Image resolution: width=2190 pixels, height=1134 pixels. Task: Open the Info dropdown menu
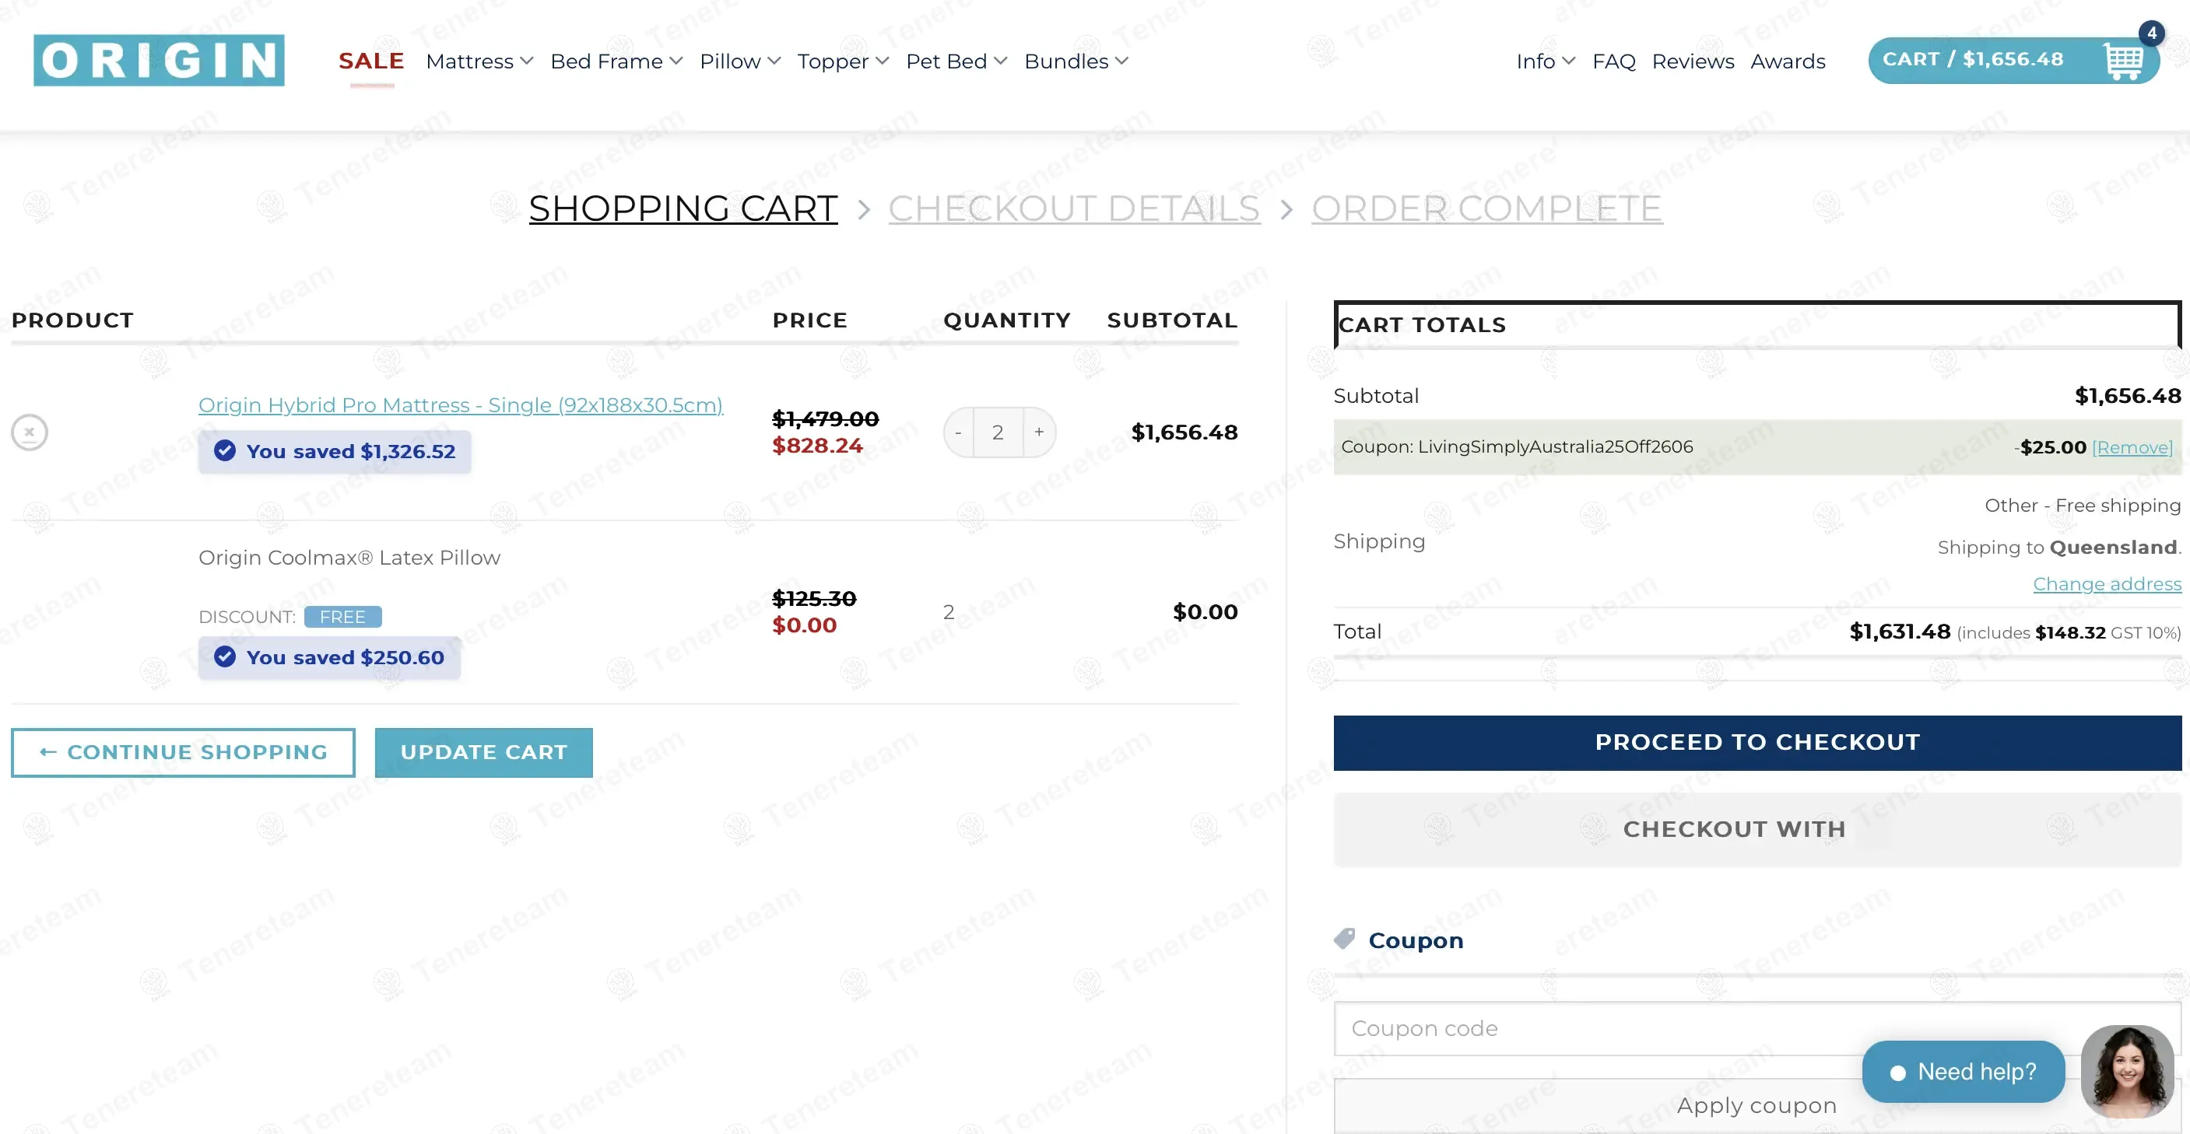[x=1545, y=61]
